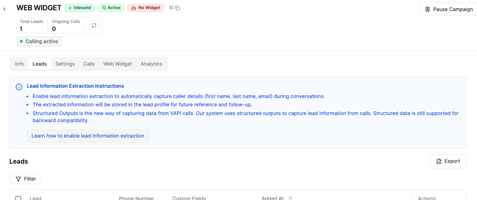Go to the Calls tab
Viewport: 477px width, 200px height.
coord(89,64)
